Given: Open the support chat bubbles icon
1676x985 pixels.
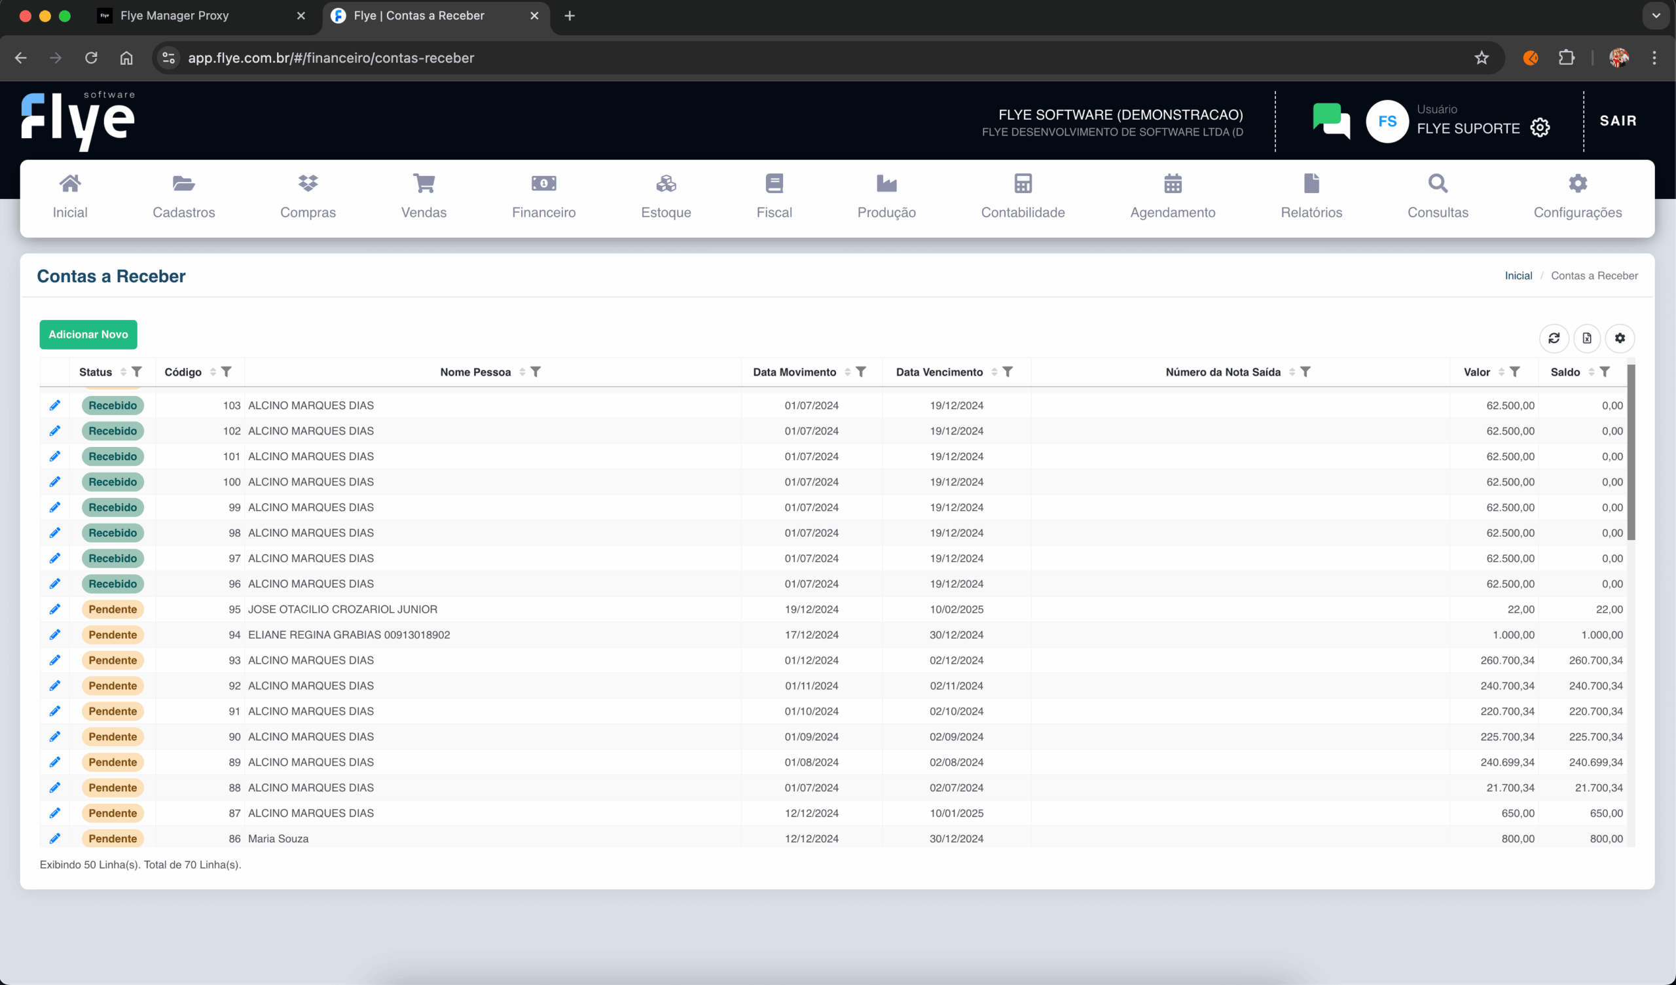Looking at the screenshot, I should pos(1331,120).
